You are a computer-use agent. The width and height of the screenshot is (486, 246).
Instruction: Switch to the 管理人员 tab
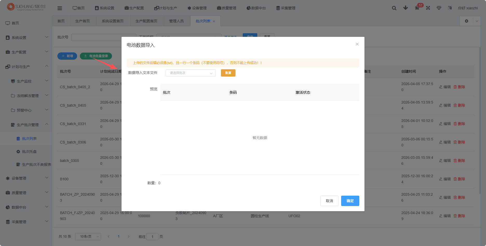click(177, 21)
